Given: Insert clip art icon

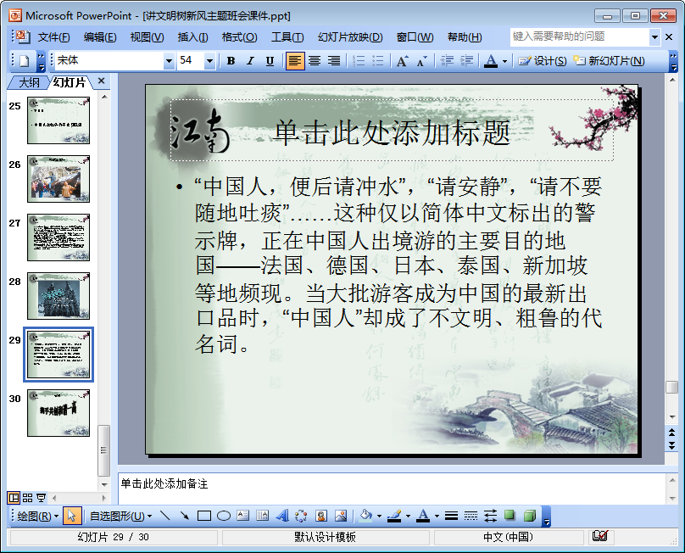Looking at the screenshot, I should 321,517.
